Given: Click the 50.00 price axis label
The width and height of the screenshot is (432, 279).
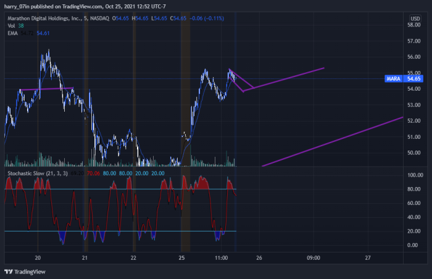Looking at the screenshot, I should (414, 152).
